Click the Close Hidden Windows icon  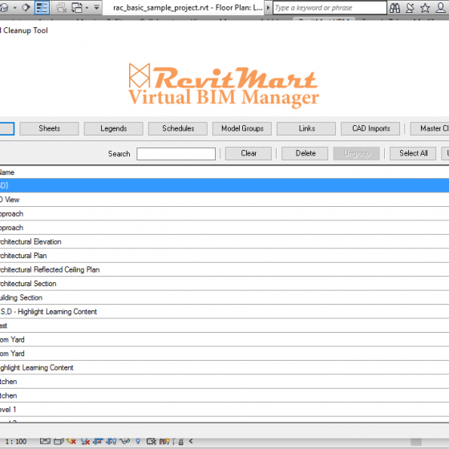(61, 8)
